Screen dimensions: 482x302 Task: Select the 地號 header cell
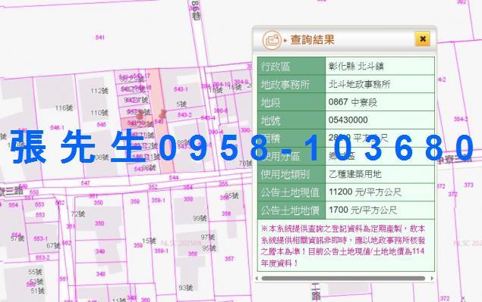point(291,120)
